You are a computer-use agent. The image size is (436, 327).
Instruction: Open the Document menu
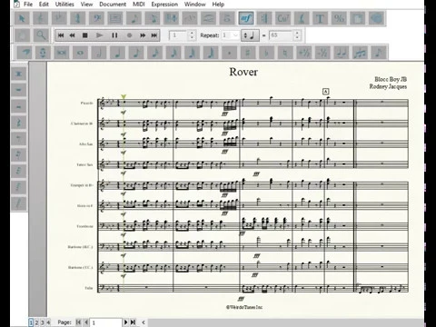[113, 5]
